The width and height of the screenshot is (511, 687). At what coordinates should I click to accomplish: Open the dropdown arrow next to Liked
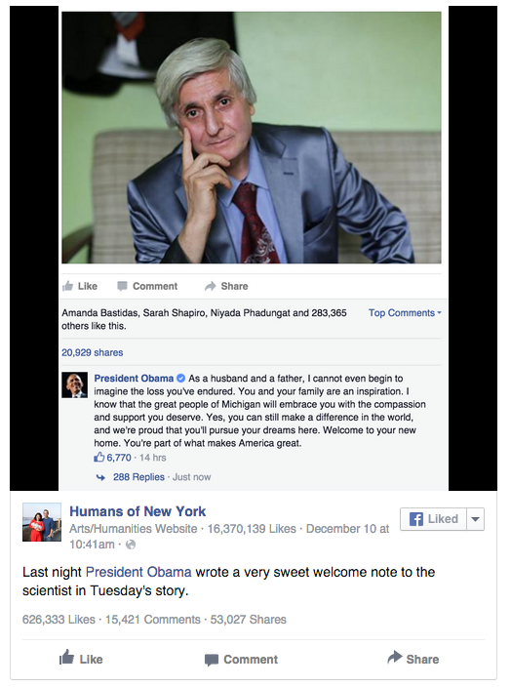[x=476, y=519]
